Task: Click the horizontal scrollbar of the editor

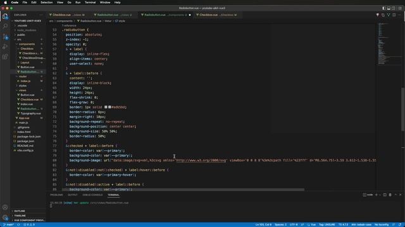Action: pyautogui.click(x=183, y=190)
